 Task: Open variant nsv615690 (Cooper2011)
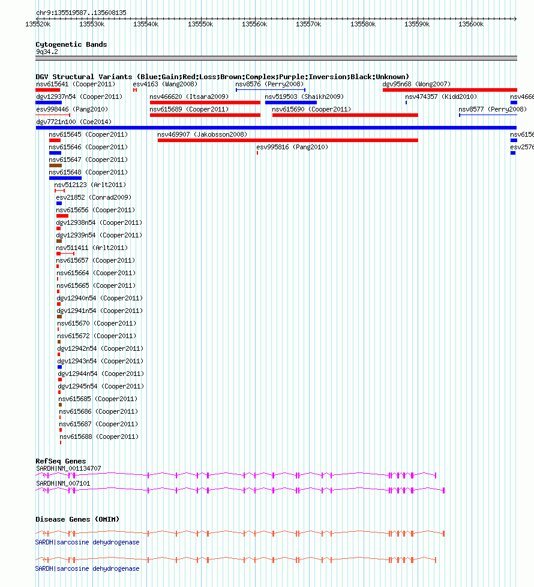(x=311, y=109)
